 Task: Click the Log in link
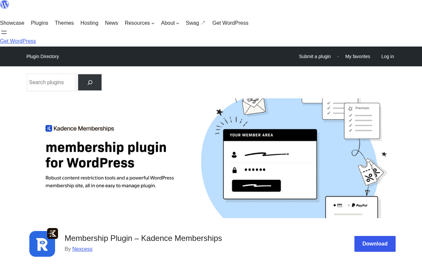388,56
